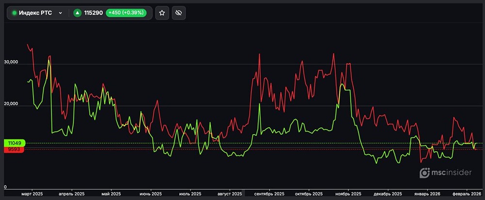485x200 pixels.
Task: Click the star favorite icon
Action: point(162,13)
